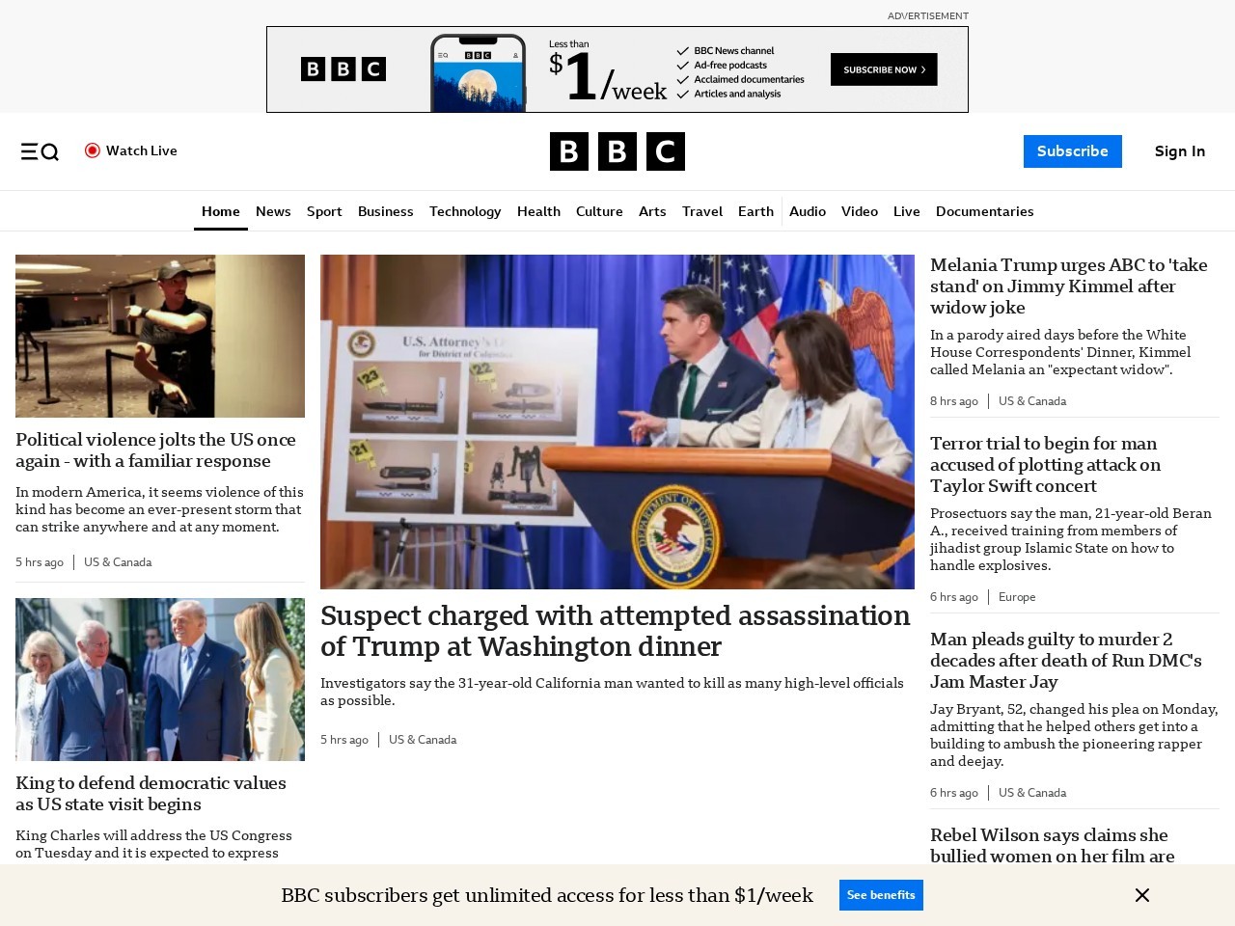
Task: Read the Jam Master Jay murder plea story
Action: tap(1066, 661)
